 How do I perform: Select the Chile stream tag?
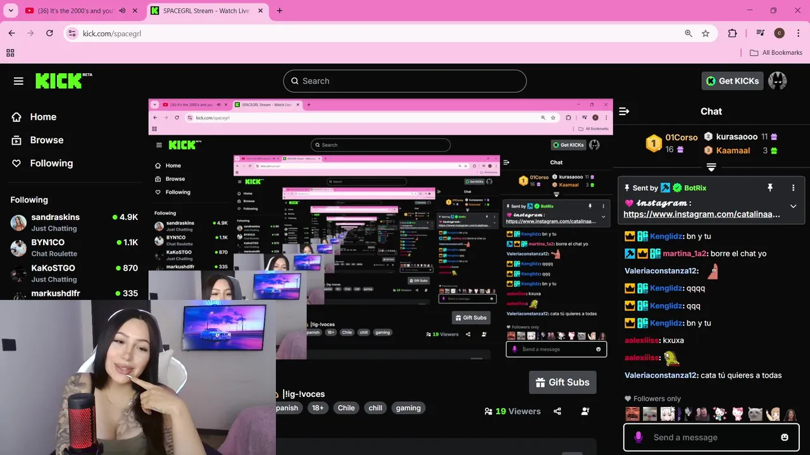tap(346, 408)
